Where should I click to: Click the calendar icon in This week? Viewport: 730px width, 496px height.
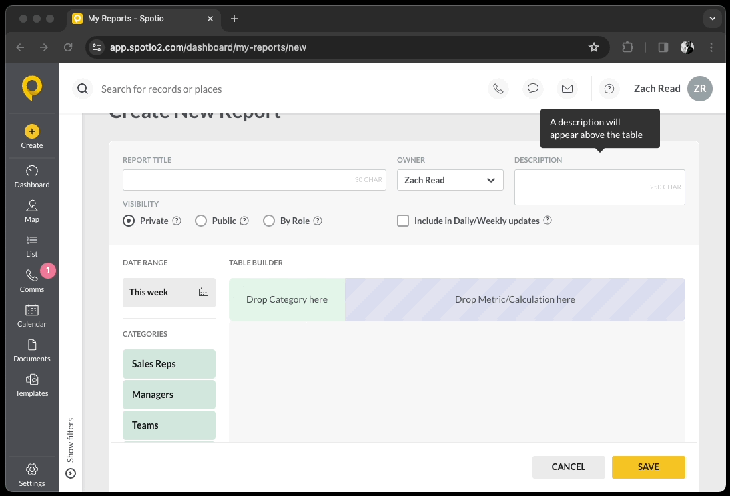203,292
